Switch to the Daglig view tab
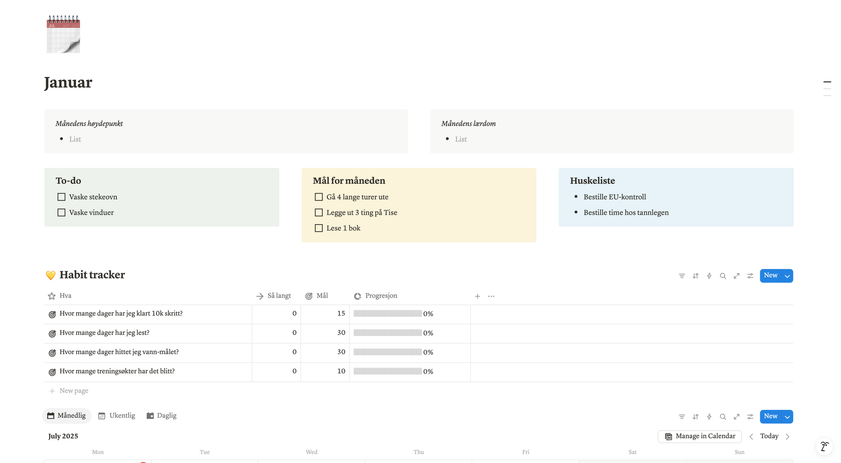This screenshot has height=463, width=841. pyautogui.click(x=162, y=415)
